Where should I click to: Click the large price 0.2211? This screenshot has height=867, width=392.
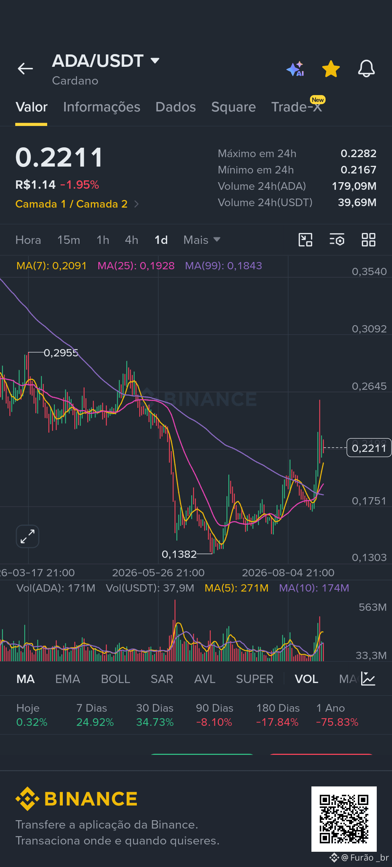[60, 158]
